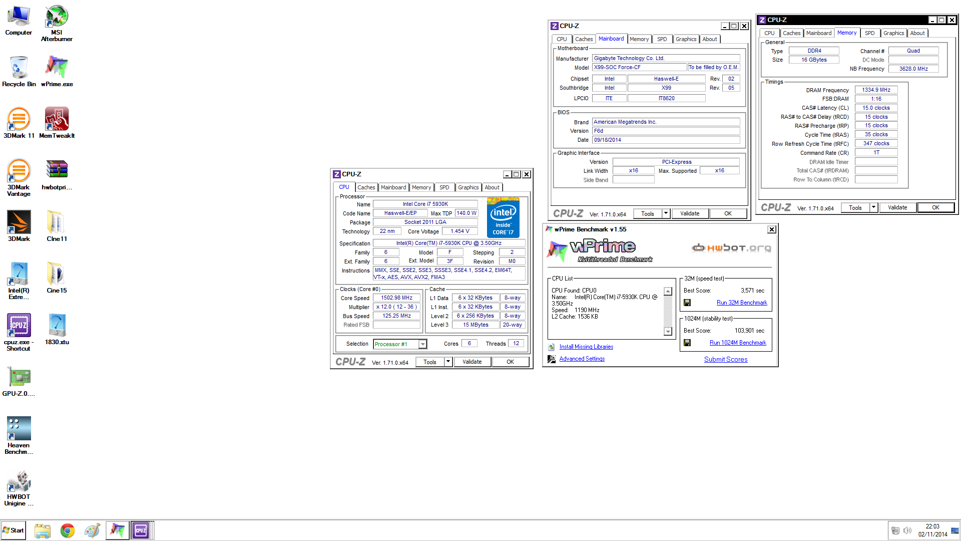Click the save icon for 32M score
Image resolution: width=961 pixels, height=541 pixels.
pos(687,303)
